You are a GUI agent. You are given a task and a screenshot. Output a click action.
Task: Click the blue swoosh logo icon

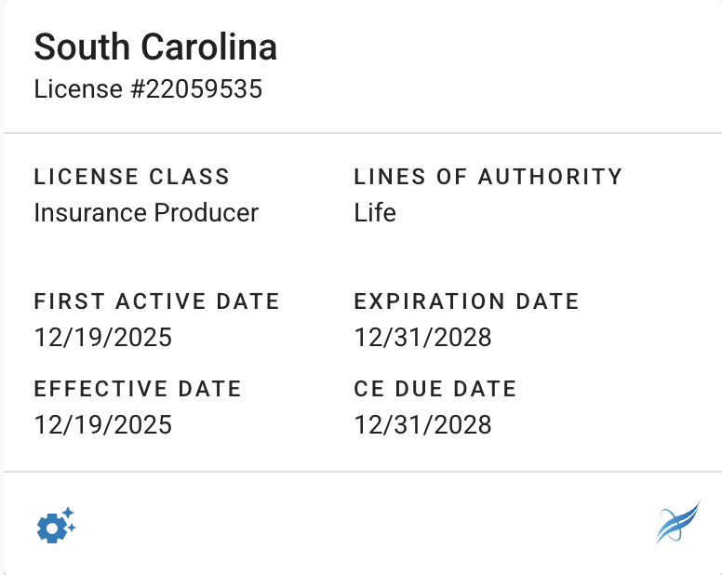677,522
